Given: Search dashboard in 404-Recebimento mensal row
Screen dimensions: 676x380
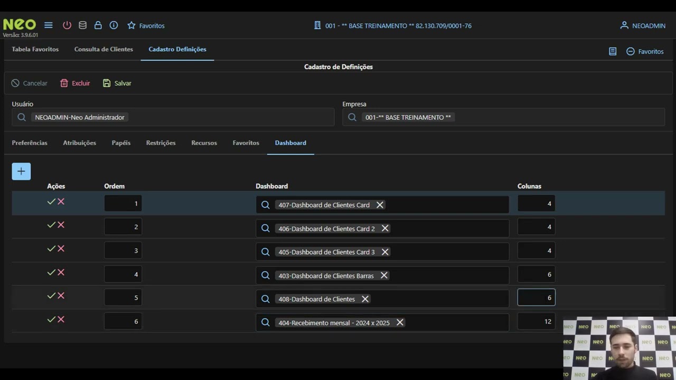Looking at the screenshot, I should tap(266, 322).
